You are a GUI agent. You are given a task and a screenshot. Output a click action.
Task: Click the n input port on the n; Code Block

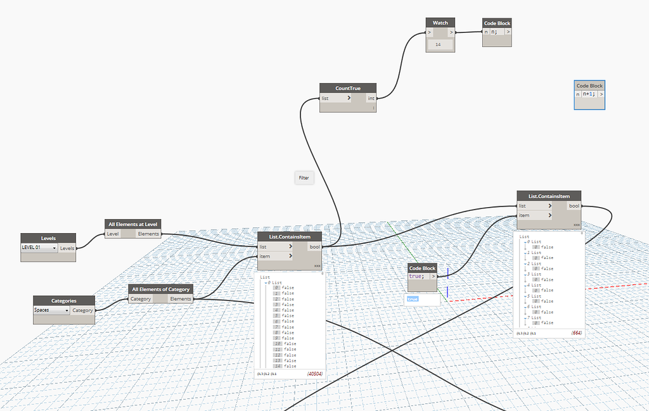pyautogui.click(x=484, y=32)
